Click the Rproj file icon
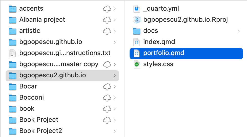 pos(136,20)
